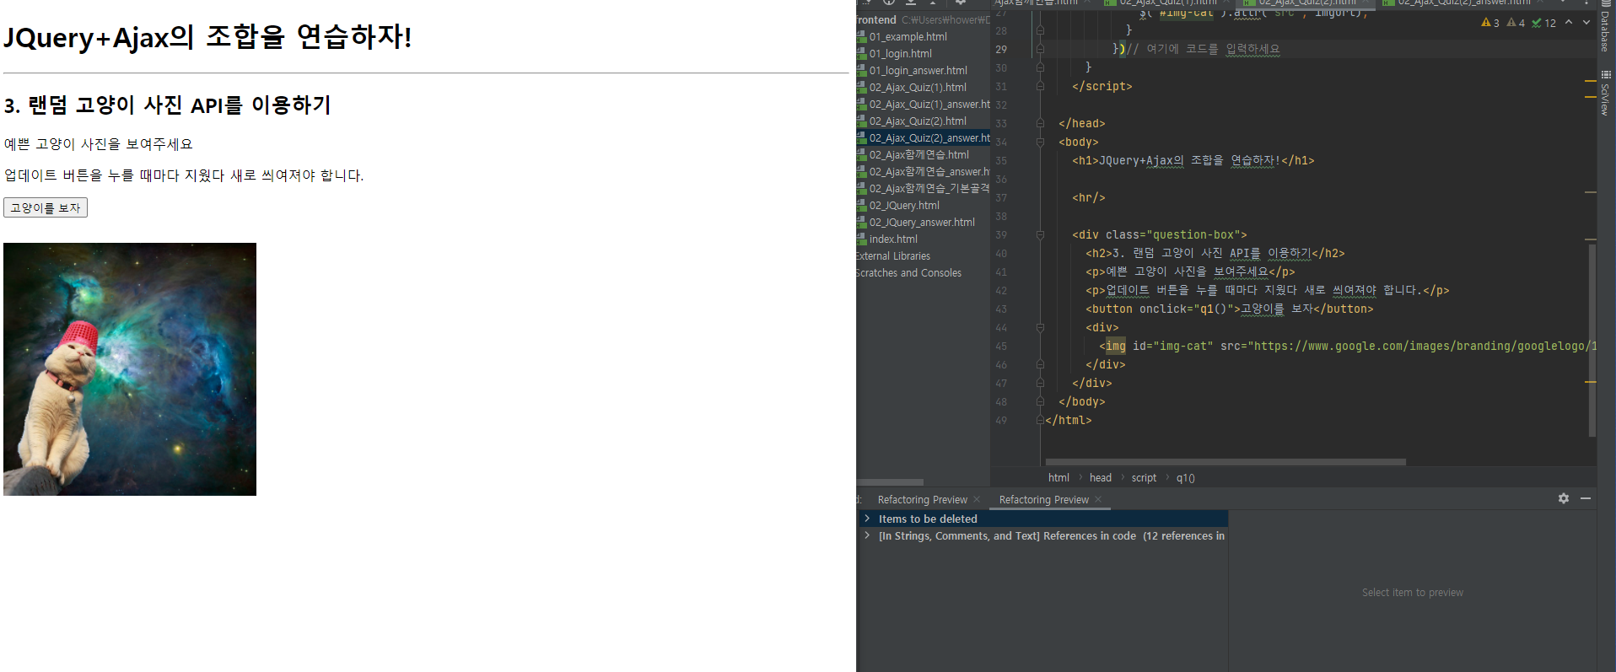
Task: Click the '// 여기에 코드를 입력하세요' comment
Action: pyautogui.click(x=1204, y=49)
